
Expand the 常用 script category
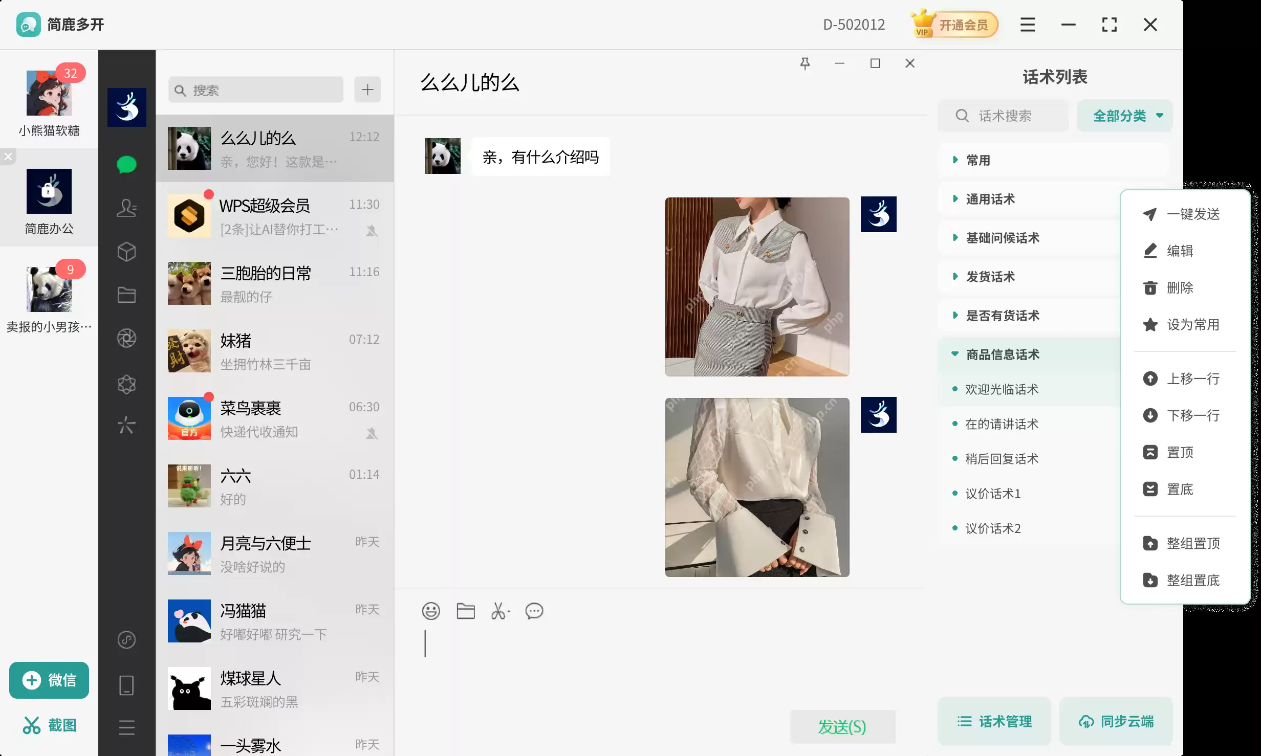point(976,160)
